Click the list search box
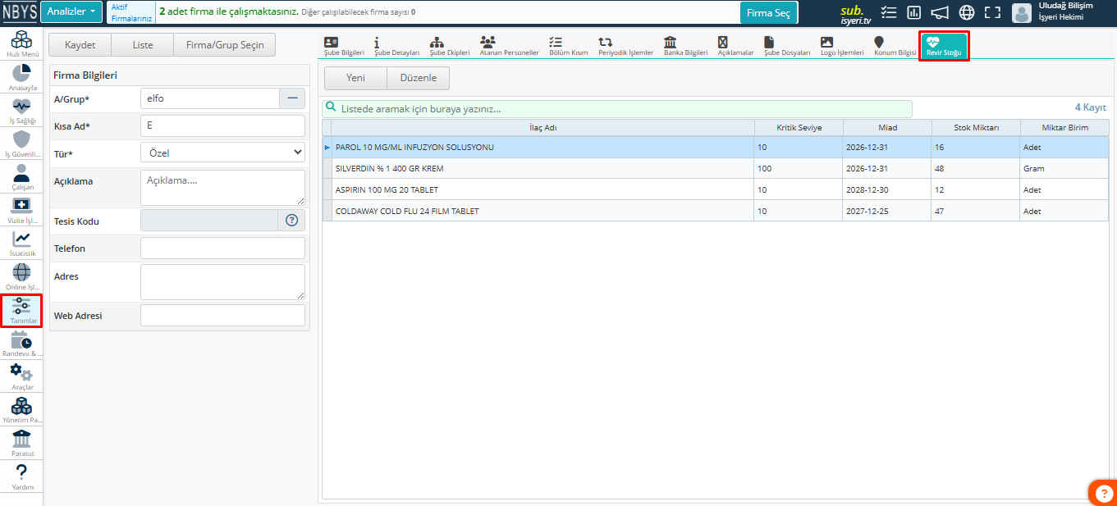 coord(617,108)
